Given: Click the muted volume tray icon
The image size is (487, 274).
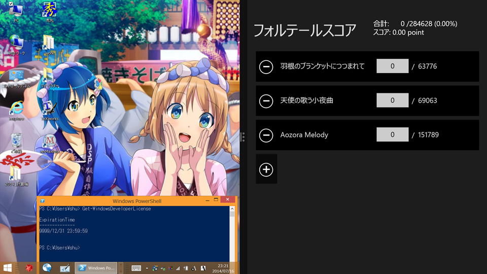Looking at the screenshot, I should click(194, 268).
